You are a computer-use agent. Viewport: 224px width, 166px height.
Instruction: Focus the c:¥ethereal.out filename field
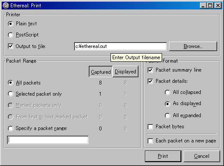point(120,46)
